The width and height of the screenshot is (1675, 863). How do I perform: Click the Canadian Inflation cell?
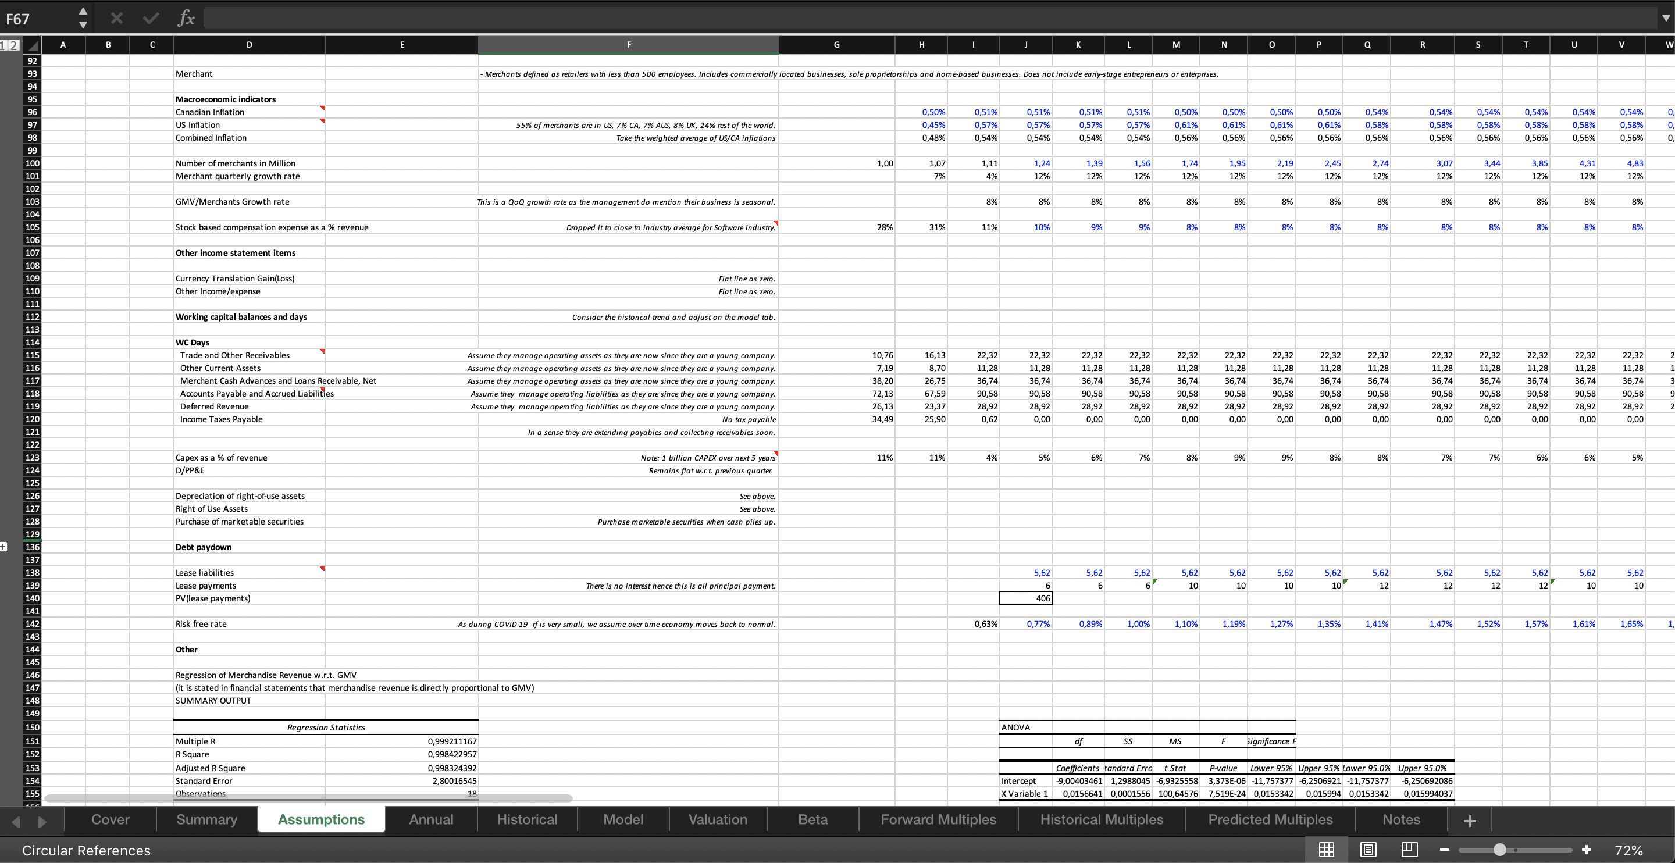(249, 112)
